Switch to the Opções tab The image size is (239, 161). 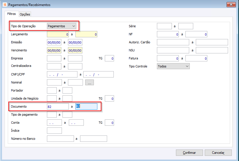tap(25, 14)
